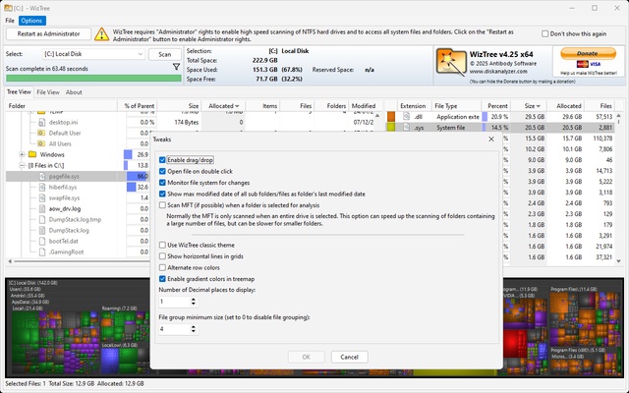Sort by Allocated column arrow
This screenshot has width=629, height=393.
click(x=238, y=106)
